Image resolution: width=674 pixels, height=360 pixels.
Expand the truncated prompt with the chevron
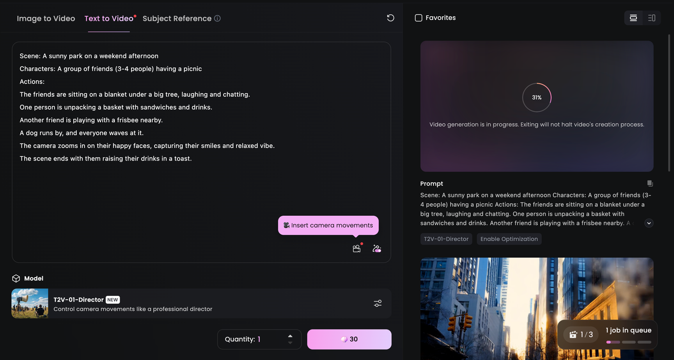point(649,223)
